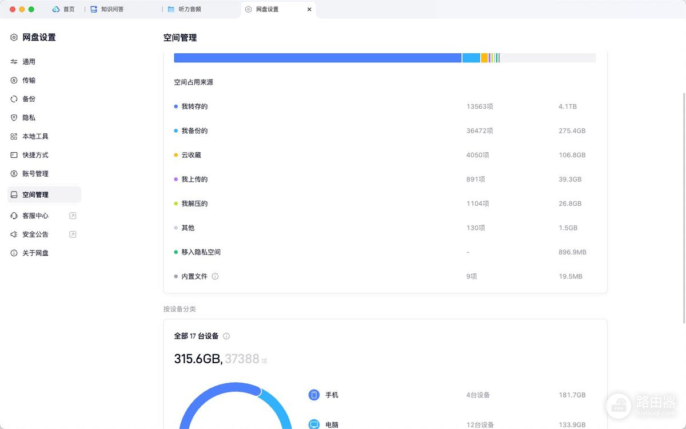Click the blue 我转存的 segment of storage bar
The height and width of the screenshot is (429, 686).
pos(317,58)
